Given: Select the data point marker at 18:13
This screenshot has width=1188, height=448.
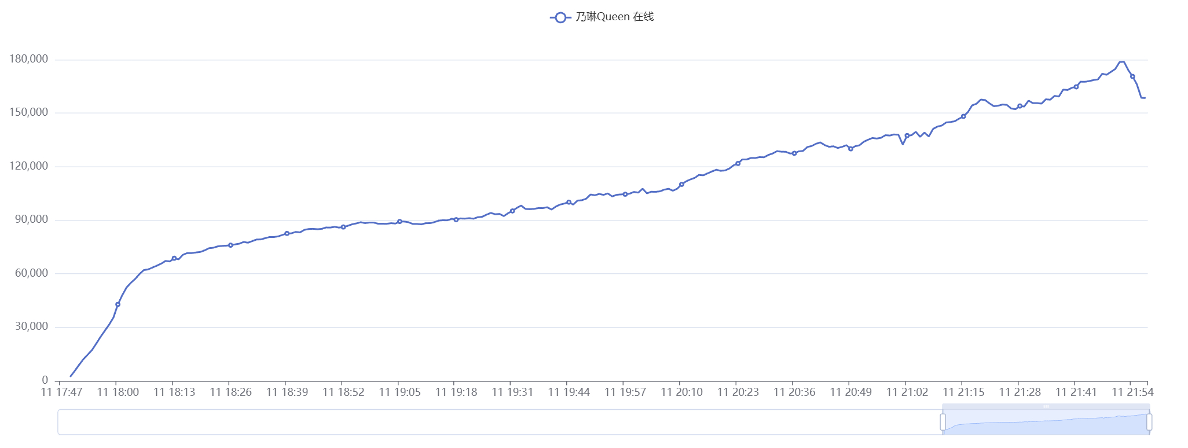Looking at the screenshot, I should 174,258.
